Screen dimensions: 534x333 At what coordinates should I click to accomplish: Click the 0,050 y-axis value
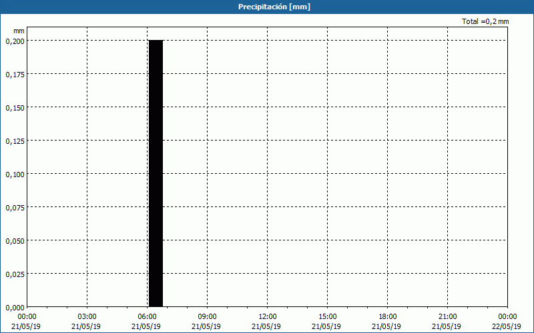point(15,241)
